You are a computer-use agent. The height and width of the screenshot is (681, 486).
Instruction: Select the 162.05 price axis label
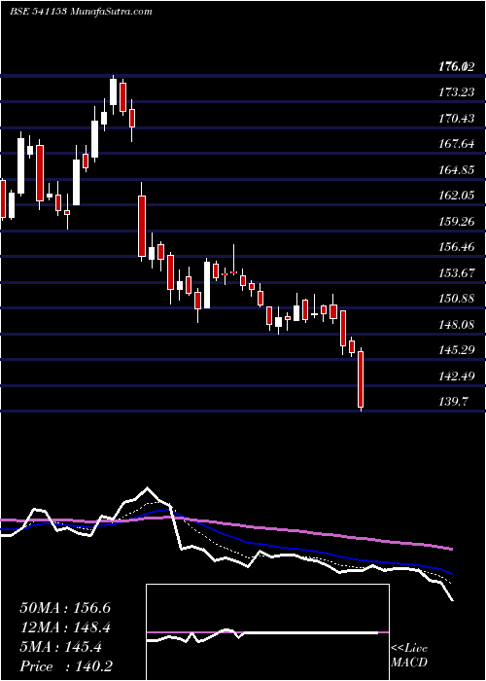(x=457, y=196)
